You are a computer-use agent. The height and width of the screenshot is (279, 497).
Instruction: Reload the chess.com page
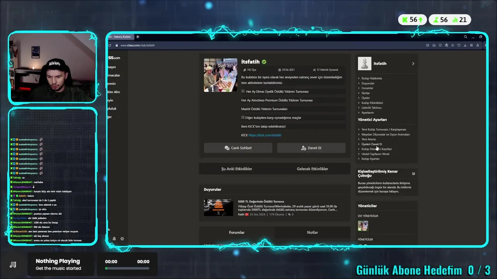coord(110,45)
